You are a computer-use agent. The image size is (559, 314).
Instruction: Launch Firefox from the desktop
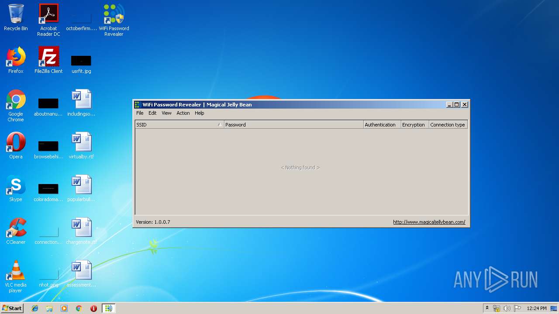(16, 60)
